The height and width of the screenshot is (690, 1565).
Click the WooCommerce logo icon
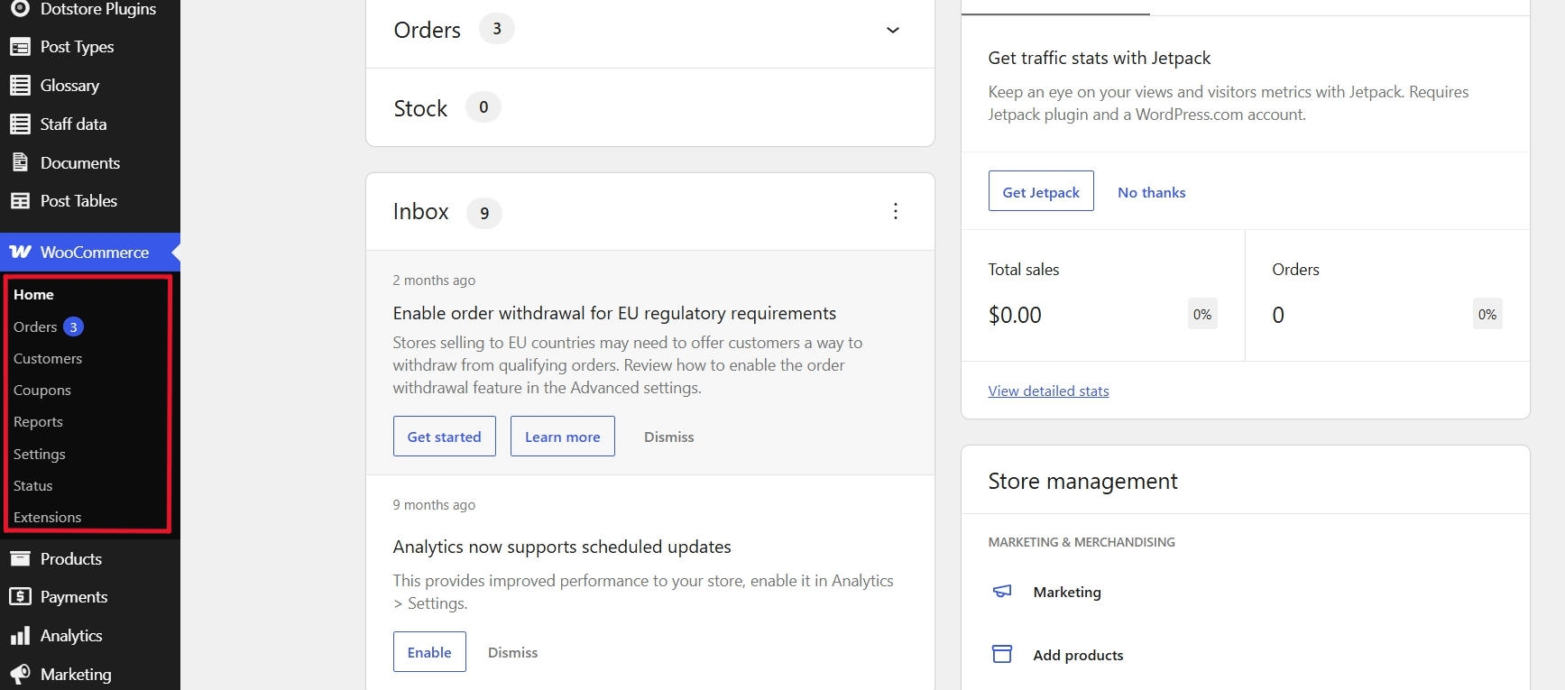(x=20, y=253)
